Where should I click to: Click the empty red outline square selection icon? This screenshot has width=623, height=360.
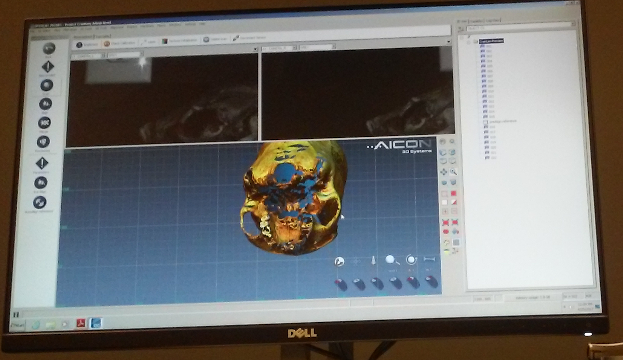[x=444, y=193]
